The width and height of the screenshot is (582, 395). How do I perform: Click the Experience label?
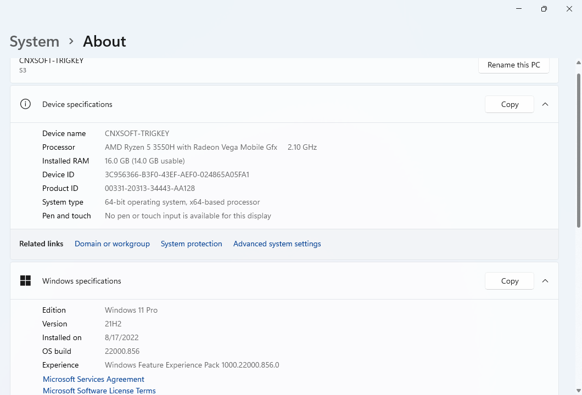click(x=60, y=365)
